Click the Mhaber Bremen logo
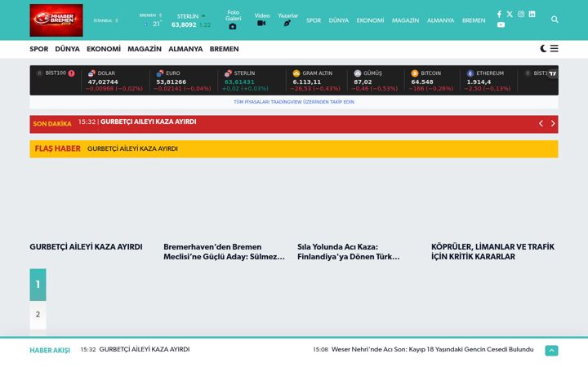 [56, 20]
